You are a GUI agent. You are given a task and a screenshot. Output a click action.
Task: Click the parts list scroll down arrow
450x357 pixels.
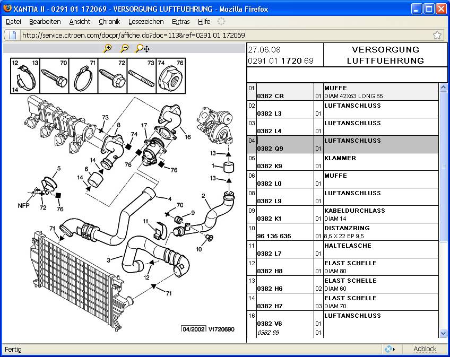pyautogui.click(x=443, y=333)
